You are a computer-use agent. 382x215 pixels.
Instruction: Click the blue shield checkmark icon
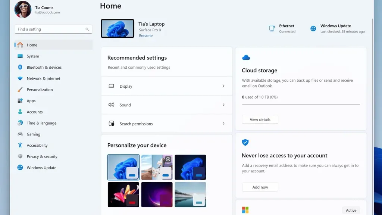click(245, 142)
